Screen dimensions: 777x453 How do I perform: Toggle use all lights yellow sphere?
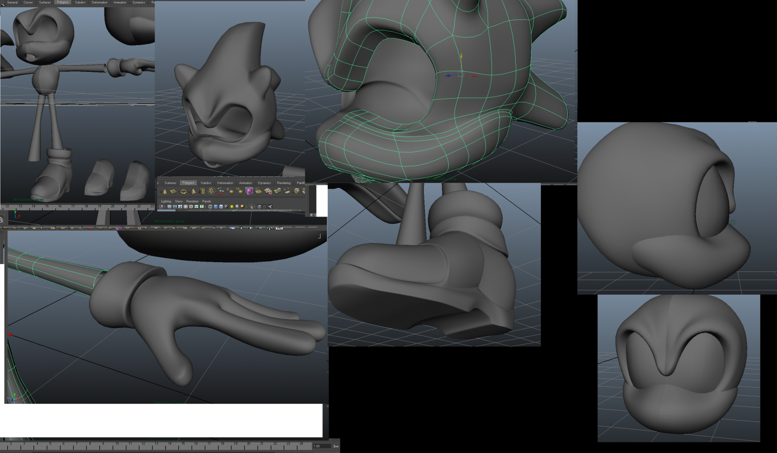232,206
